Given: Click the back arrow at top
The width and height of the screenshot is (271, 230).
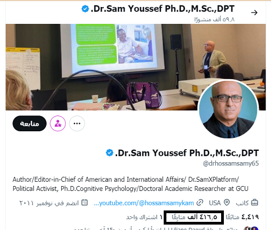Looking at the screenshot, I should (x=254, y=12).
